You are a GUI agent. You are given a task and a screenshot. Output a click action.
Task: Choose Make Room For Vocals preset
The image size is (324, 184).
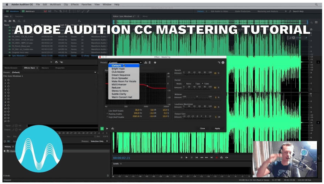(x=124, y=81)
